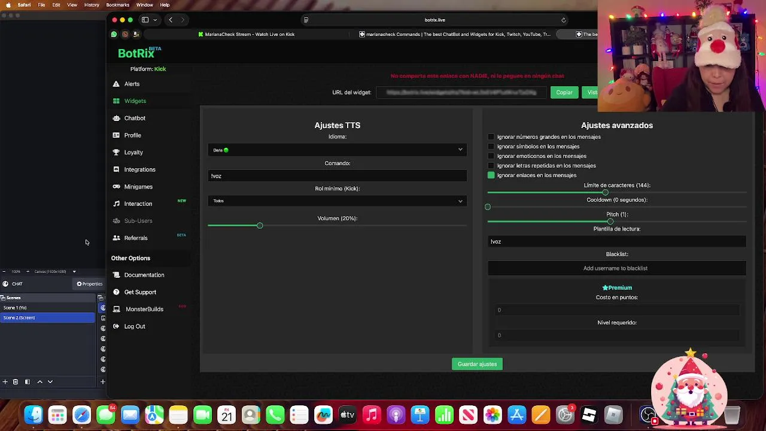Go back in Safari
Image resolution: width=766 pixels, height=431 pixels.
coord(171,20)
